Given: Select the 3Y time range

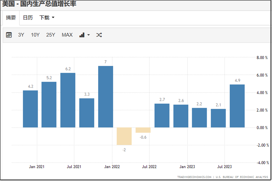Looking at the screenshot, I should click(21, 35).
